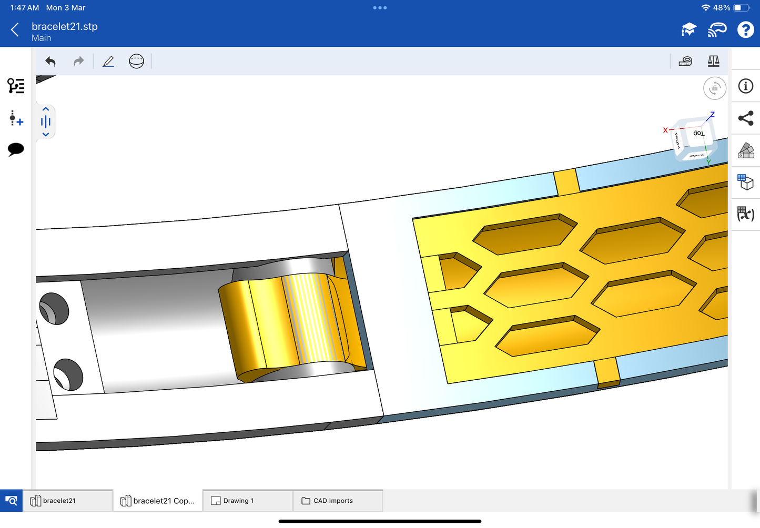Open the tab manager search
The height and width of the screenshot is (528, 760).
pyautogui.click(x=11, y=501)
